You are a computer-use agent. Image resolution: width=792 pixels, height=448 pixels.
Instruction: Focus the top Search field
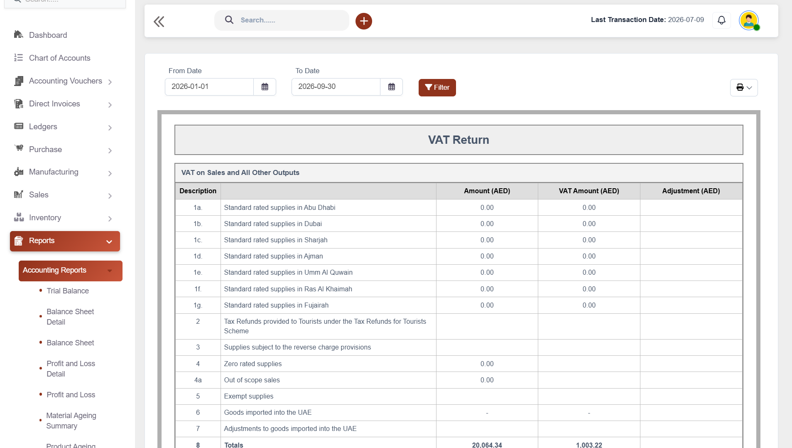point(282,20)
